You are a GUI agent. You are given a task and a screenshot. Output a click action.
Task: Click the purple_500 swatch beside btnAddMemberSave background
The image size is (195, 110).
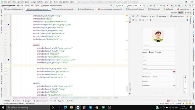[x=9, y=25]
